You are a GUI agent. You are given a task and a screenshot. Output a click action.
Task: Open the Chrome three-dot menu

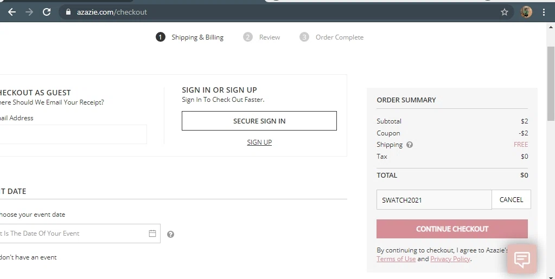click(544, 12)
